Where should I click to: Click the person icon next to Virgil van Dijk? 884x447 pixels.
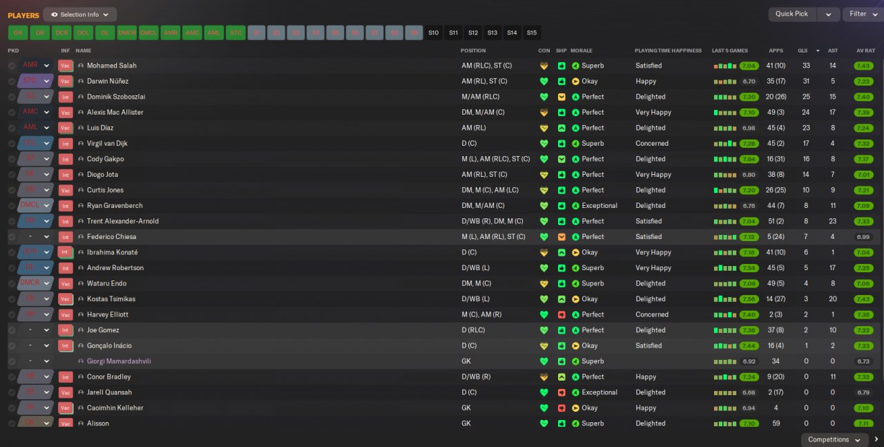[x=81, y=144]
